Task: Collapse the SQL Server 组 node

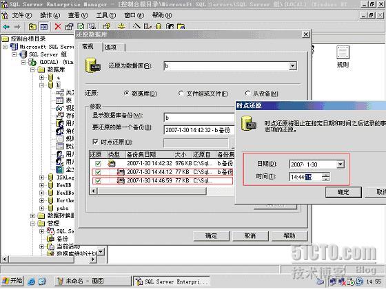Action: click(x=14, y=54)
